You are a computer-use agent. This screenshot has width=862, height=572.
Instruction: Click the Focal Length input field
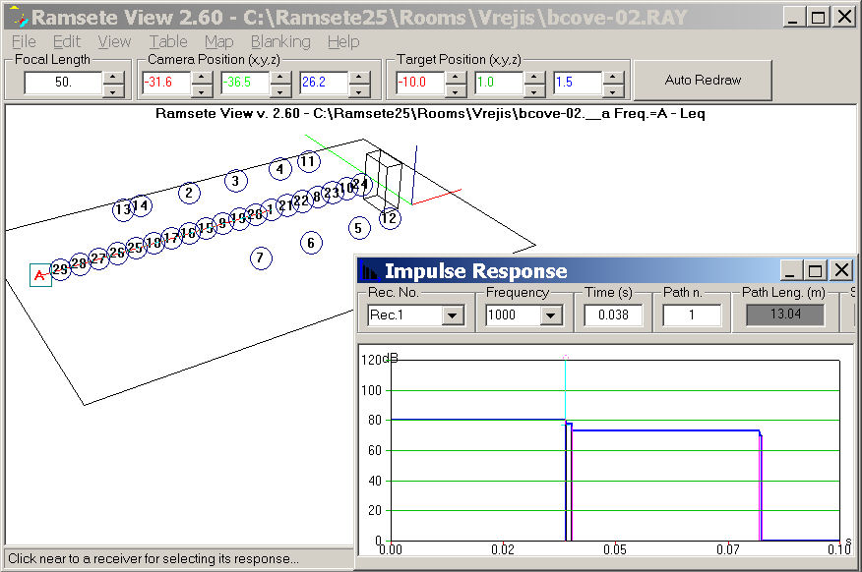(x=63, y=83)
